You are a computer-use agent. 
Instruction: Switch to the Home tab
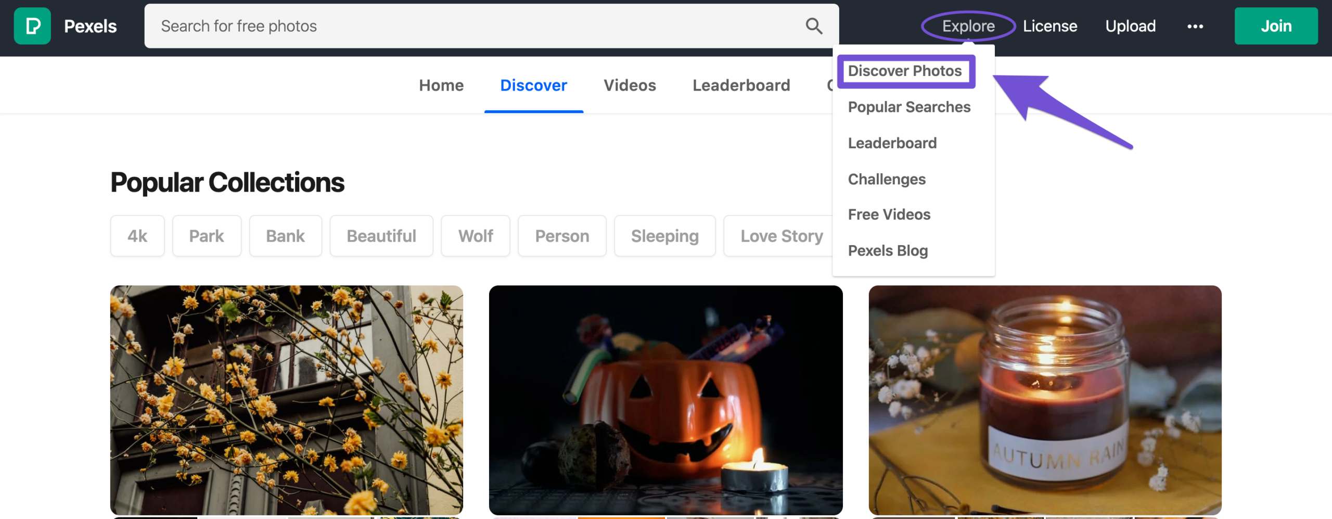(441, 85)
